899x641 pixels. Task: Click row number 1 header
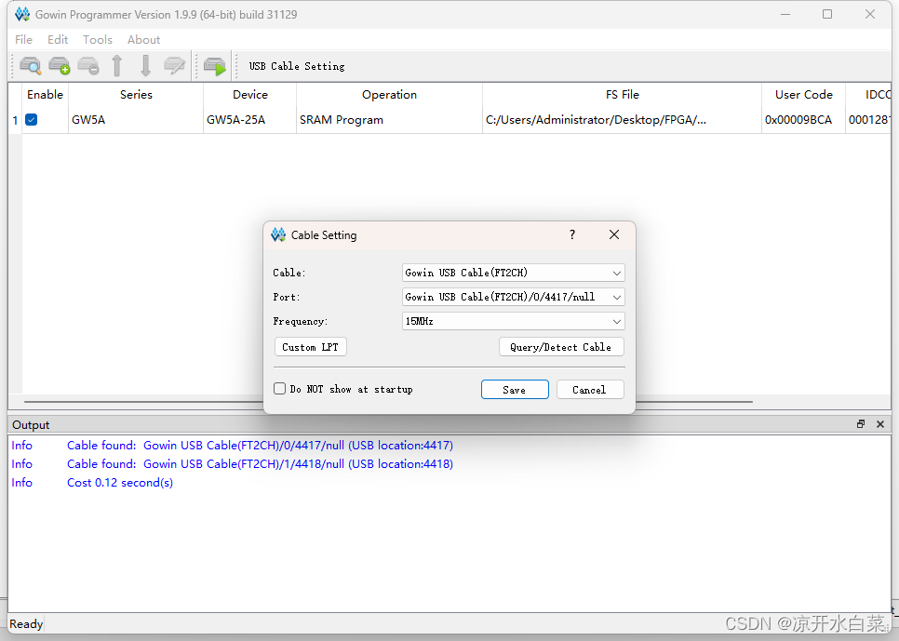(15, 120)
